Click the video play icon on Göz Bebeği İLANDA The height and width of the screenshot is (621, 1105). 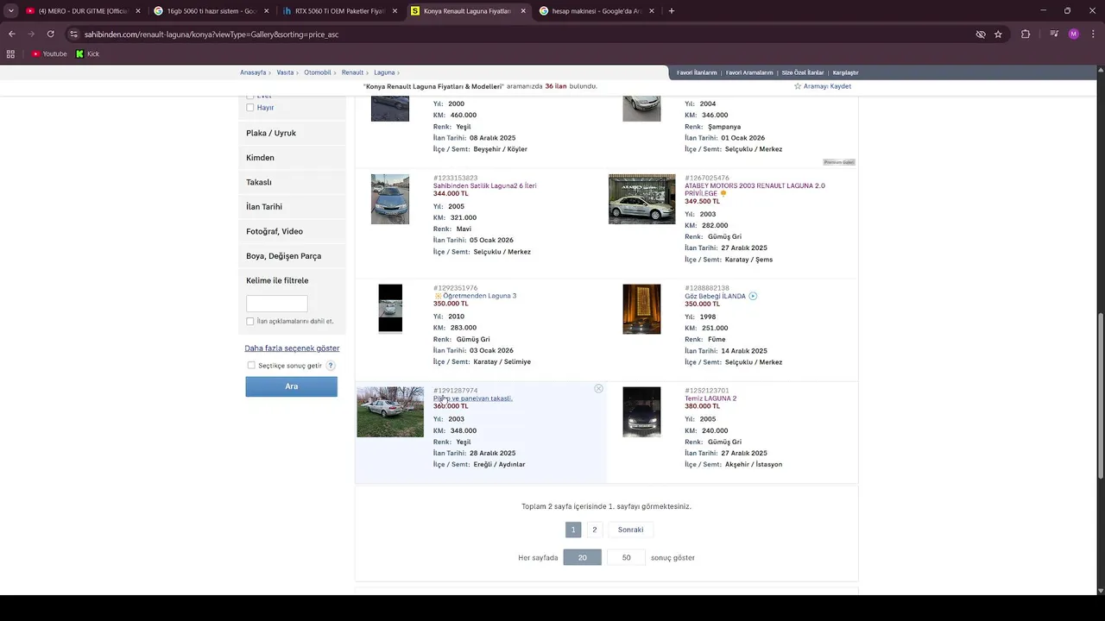click(753, 296)
